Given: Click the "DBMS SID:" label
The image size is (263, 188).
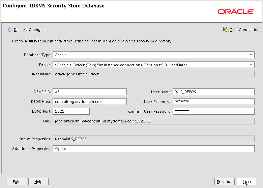Looking at the screenshot, I should (x=42, y=92).
